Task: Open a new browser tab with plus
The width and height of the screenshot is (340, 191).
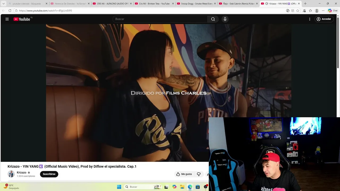Action: pos(305,4)
